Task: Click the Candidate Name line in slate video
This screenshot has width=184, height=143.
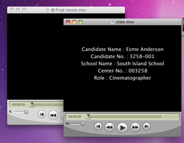Action: pyautogui.click(x=123, y=49)
